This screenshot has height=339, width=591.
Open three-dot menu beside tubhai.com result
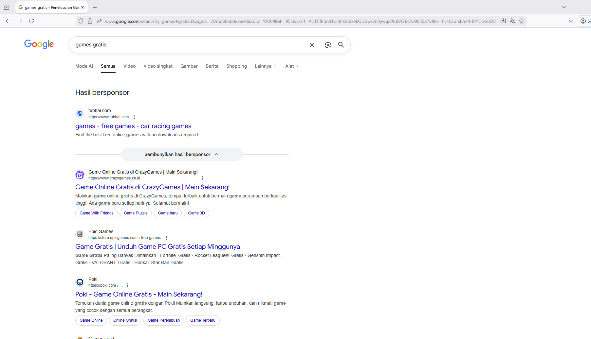(134, 117)
